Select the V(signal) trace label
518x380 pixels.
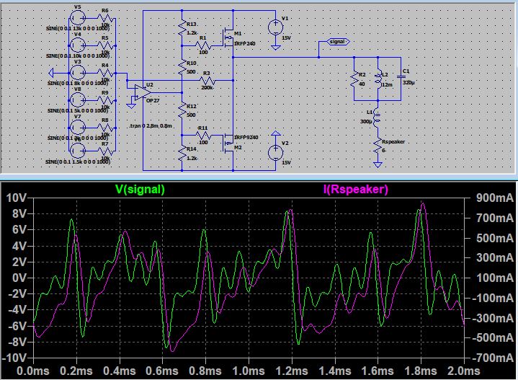tap(140, 189)
